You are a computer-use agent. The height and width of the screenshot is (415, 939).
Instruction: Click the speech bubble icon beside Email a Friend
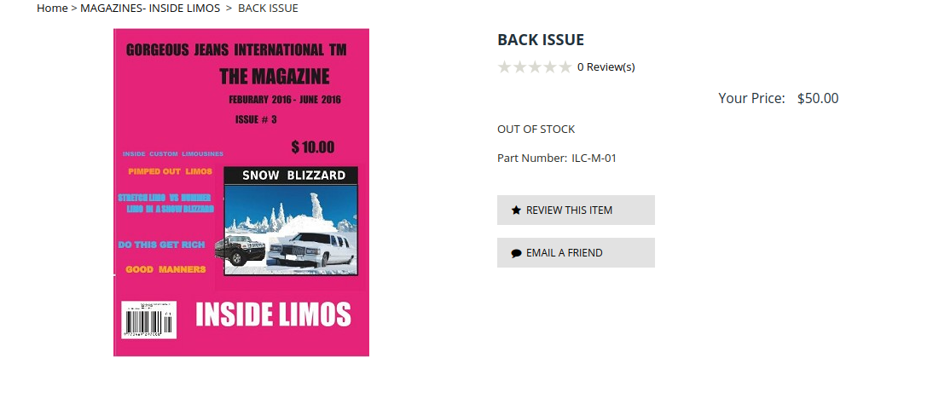click(x=516, y=254)
